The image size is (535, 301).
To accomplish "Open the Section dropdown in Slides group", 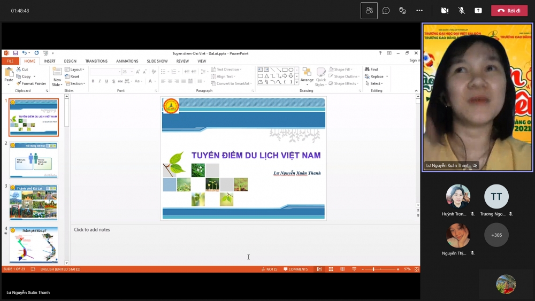I will pyautogui.click(x=75, y=83).
